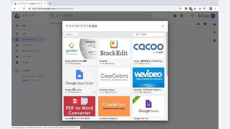Click the upgrade storage link
Screen dimensions: 230x129
[x=32, y=80]
